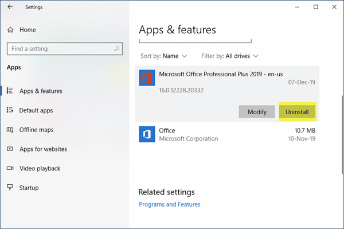Click the Startup icon in sidebar

click(10, 187)
